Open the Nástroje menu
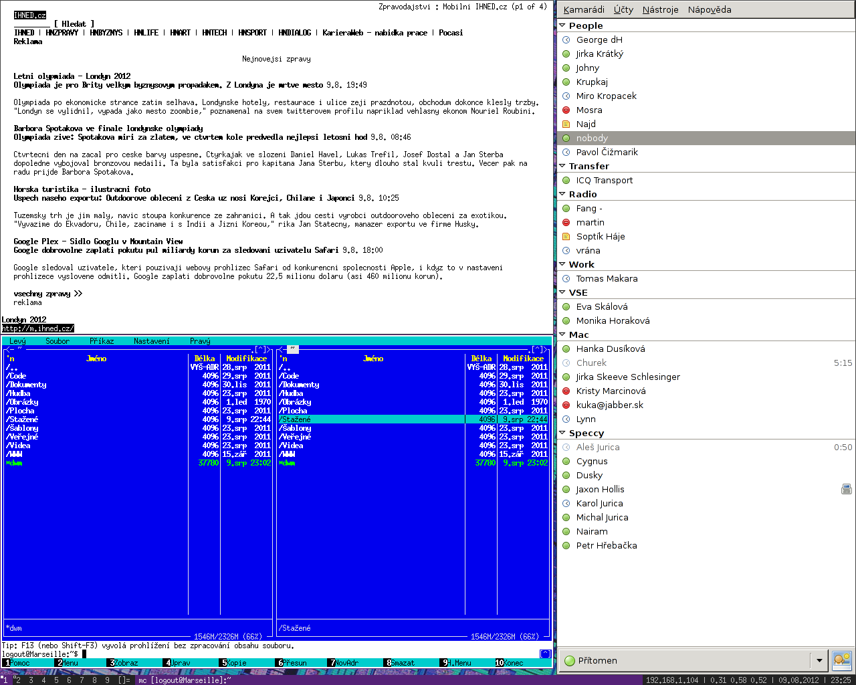The image size is (856, 685). click(660, 9)
